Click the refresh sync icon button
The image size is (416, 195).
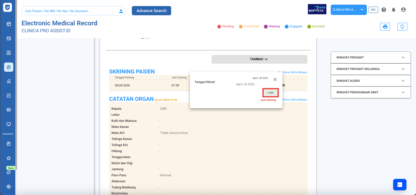tap(402, 27)
